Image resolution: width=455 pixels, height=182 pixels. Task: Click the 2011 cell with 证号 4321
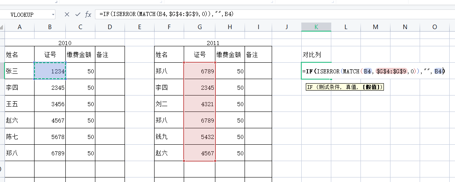199,104
